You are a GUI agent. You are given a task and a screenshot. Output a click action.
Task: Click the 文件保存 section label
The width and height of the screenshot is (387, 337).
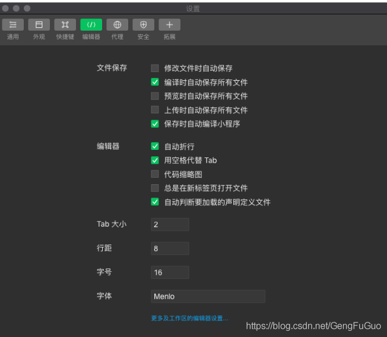tap(112, 68)
